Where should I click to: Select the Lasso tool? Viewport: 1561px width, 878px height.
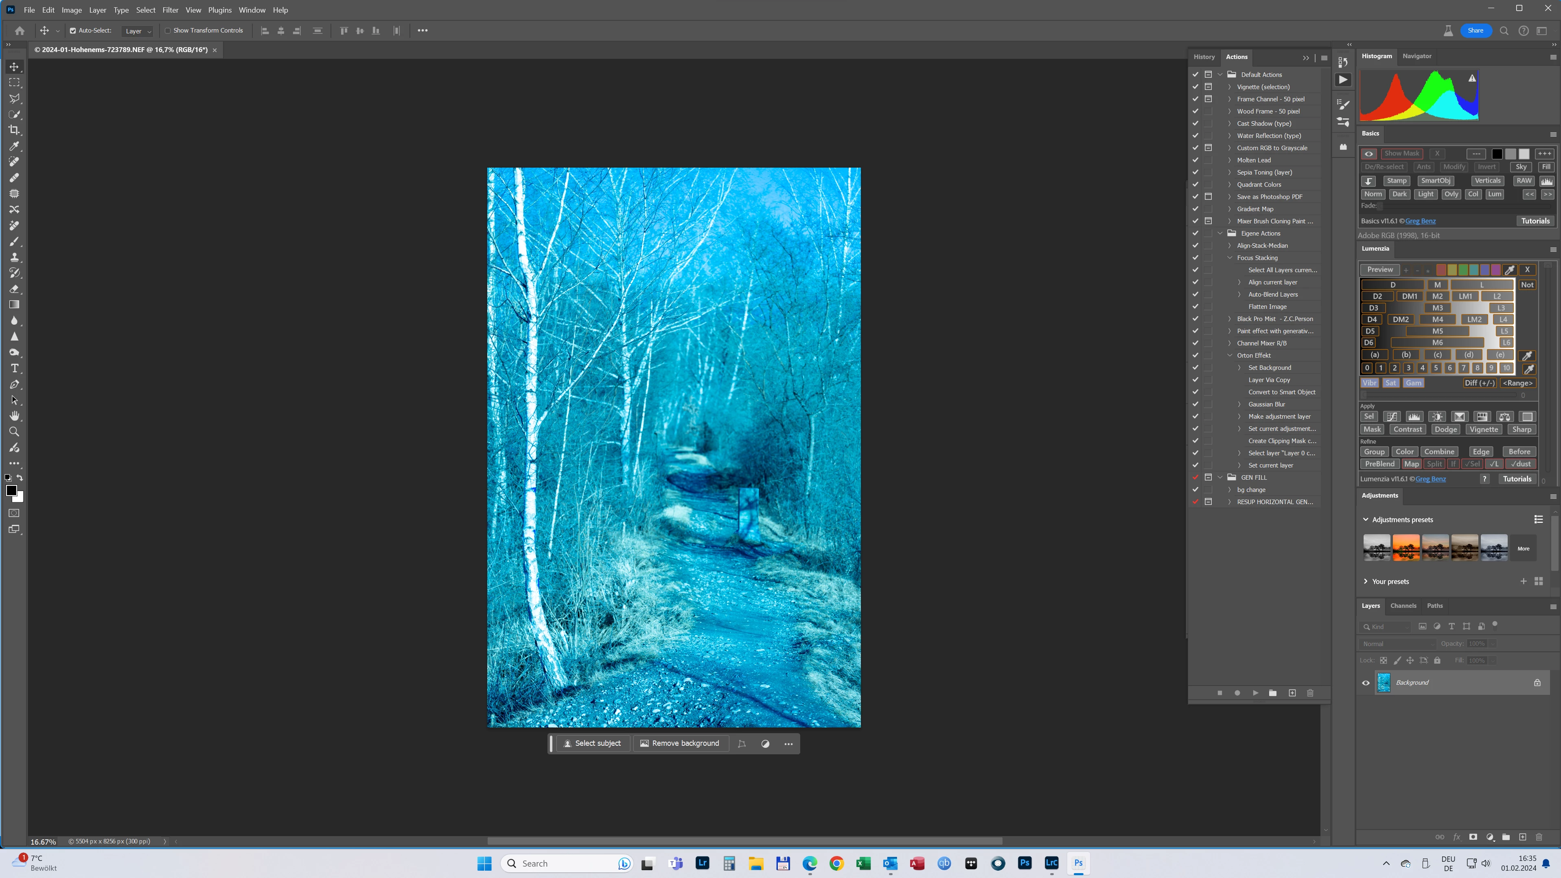[14, 99]
